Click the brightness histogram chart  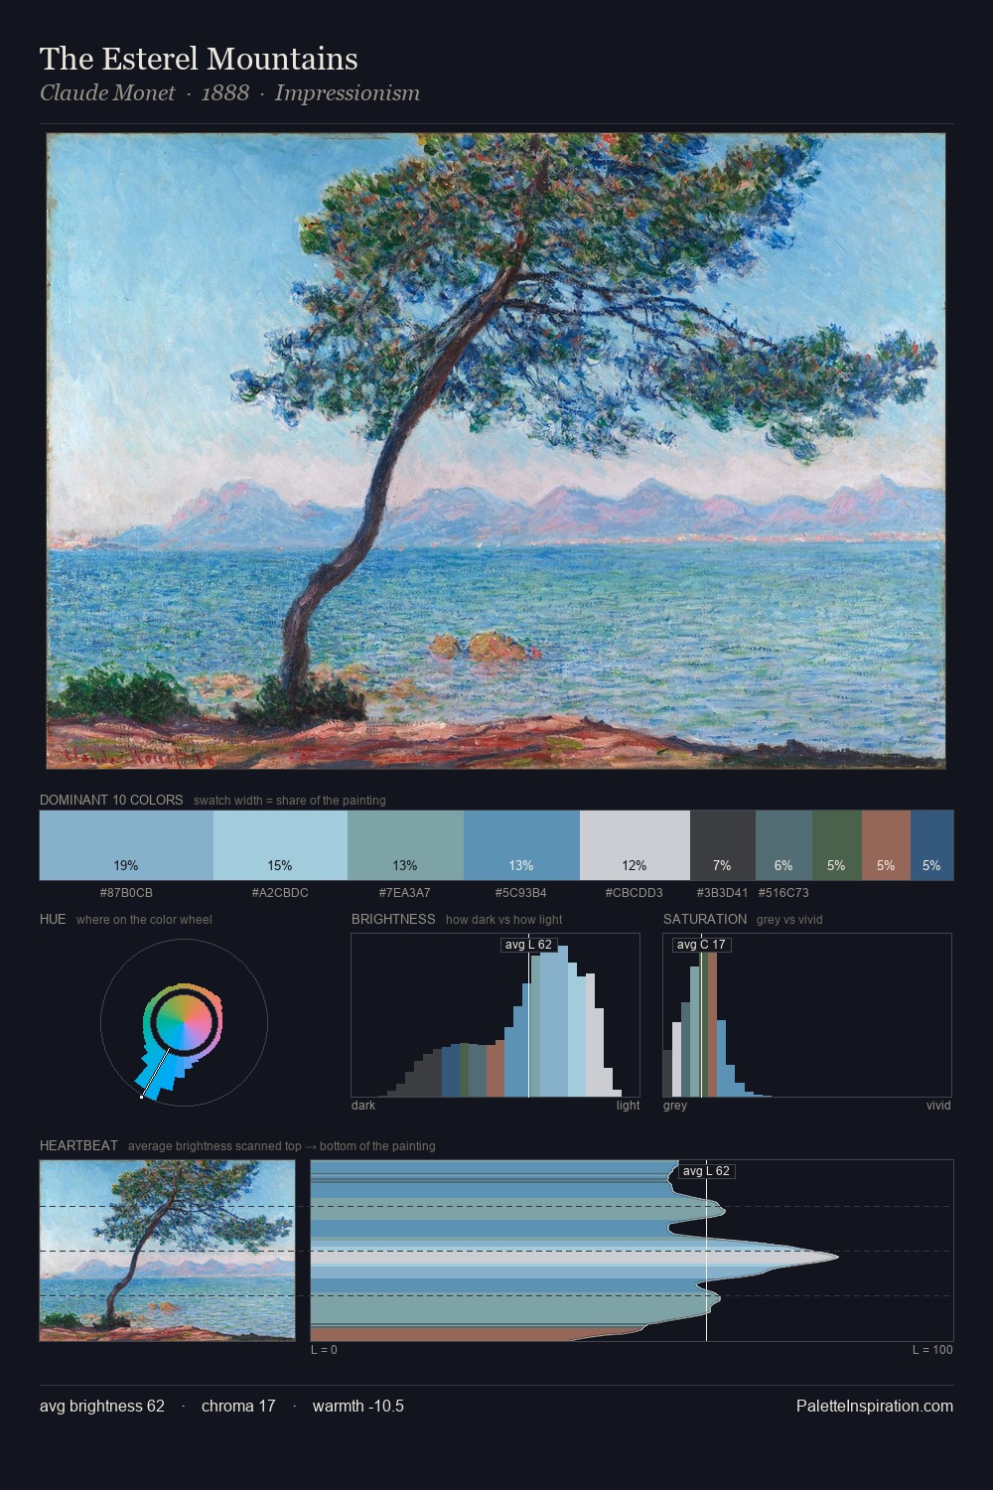(496, 1015)
